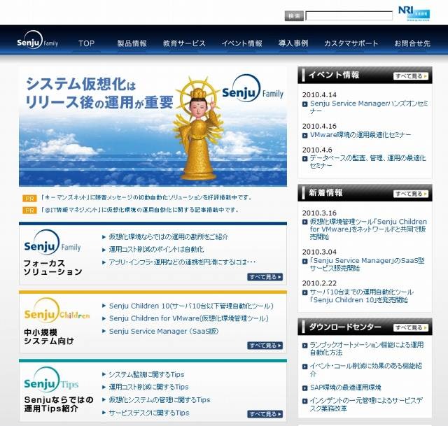Open the 製品情報 menu
Image resolution: width=448 pixels, height=426 pixels.
click(132, 43)
